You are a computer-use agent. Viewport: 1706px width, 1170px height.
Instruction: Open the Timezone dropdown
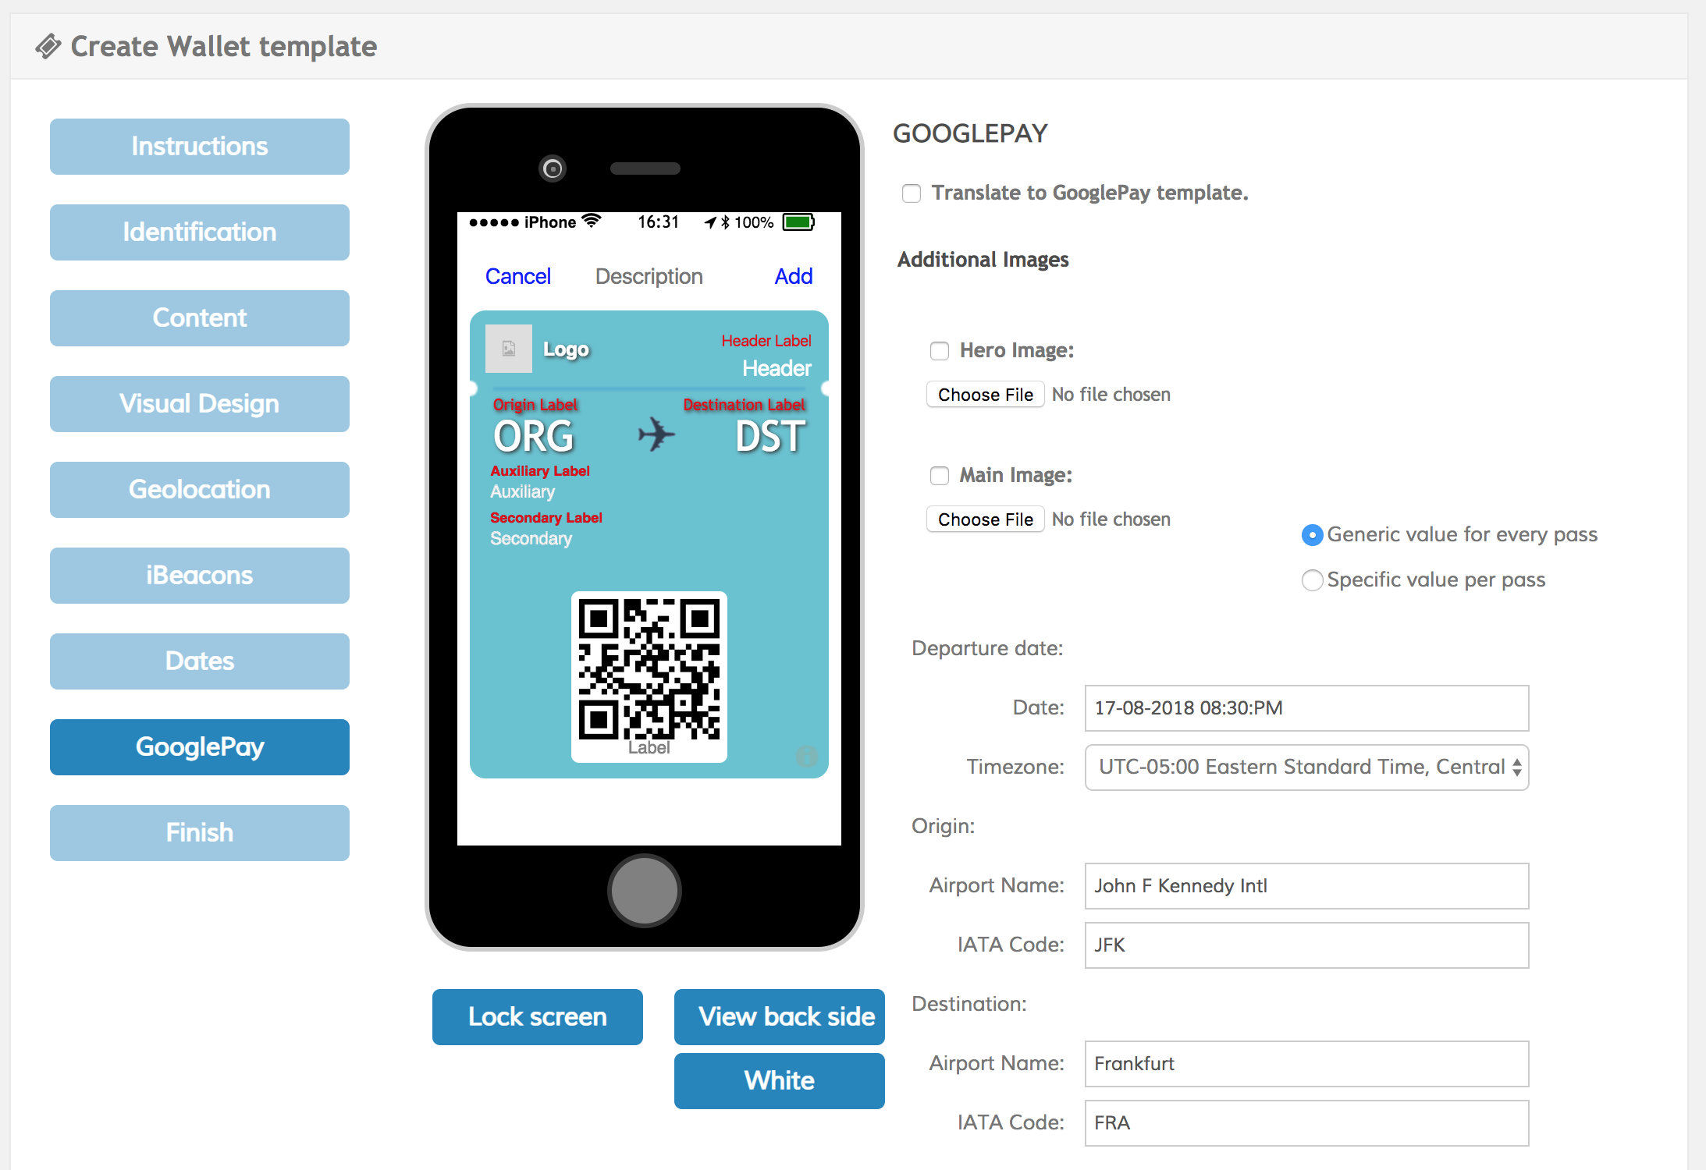1306,768
